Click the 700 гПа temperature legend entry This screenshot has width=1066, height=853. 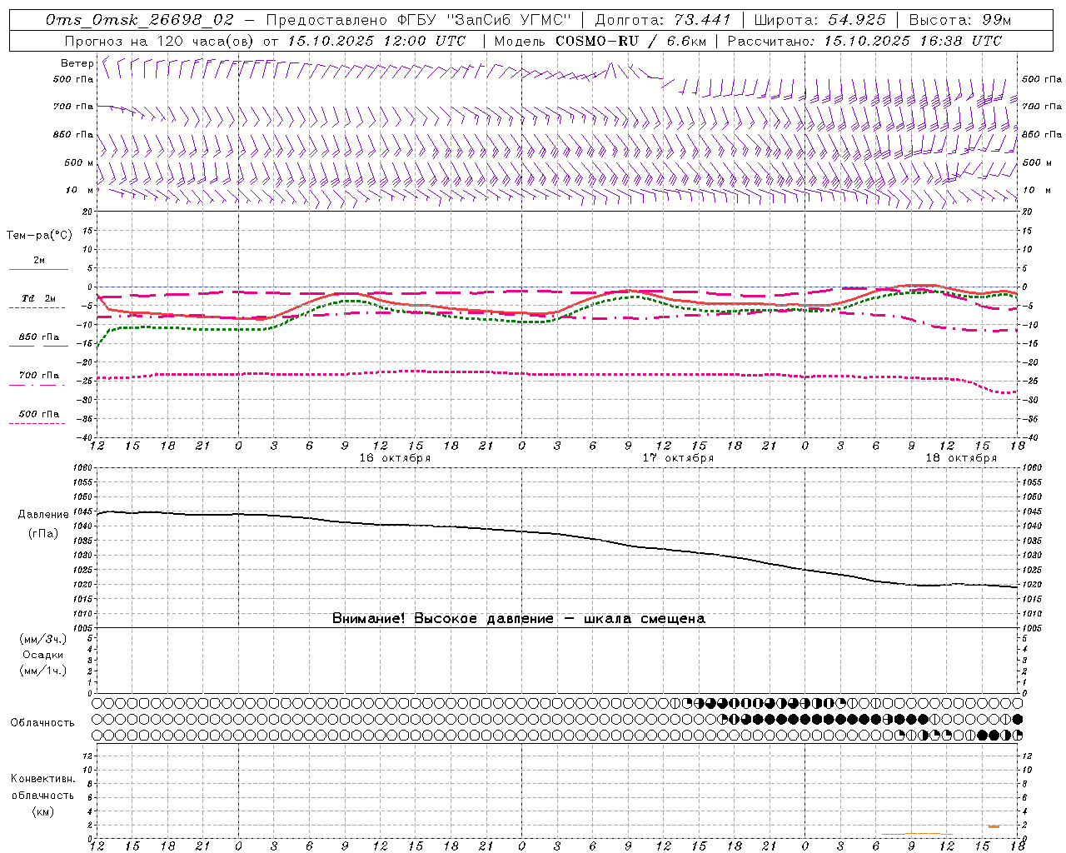(39, 376)
